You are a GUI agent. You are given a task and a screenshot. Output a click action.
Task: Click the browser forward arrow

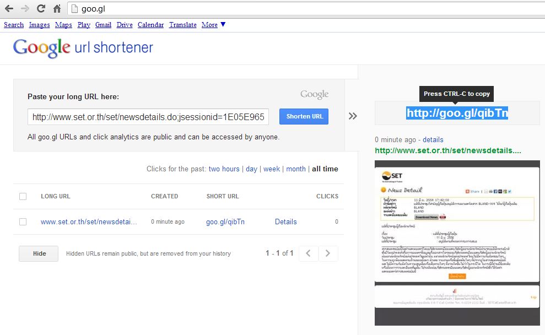[x=25, y=9]
